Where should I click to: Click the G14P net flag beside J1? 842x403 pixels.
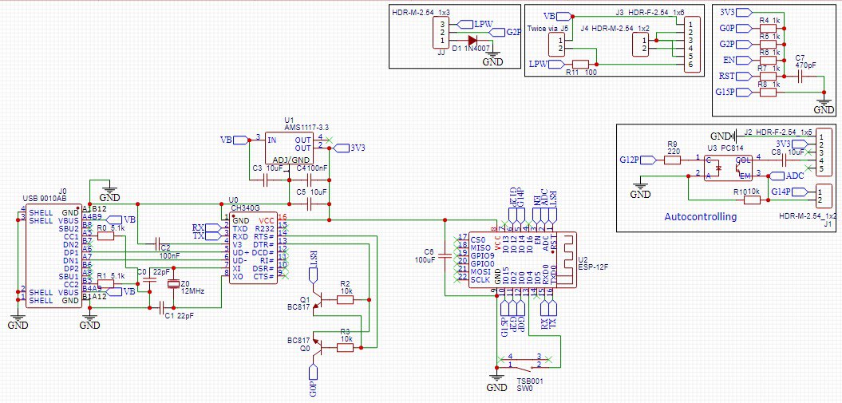click(789, 192)
